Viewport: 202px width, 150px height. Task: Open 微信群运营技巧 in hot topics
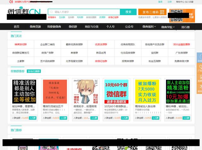pyautogui.click(x=21, y=53)
